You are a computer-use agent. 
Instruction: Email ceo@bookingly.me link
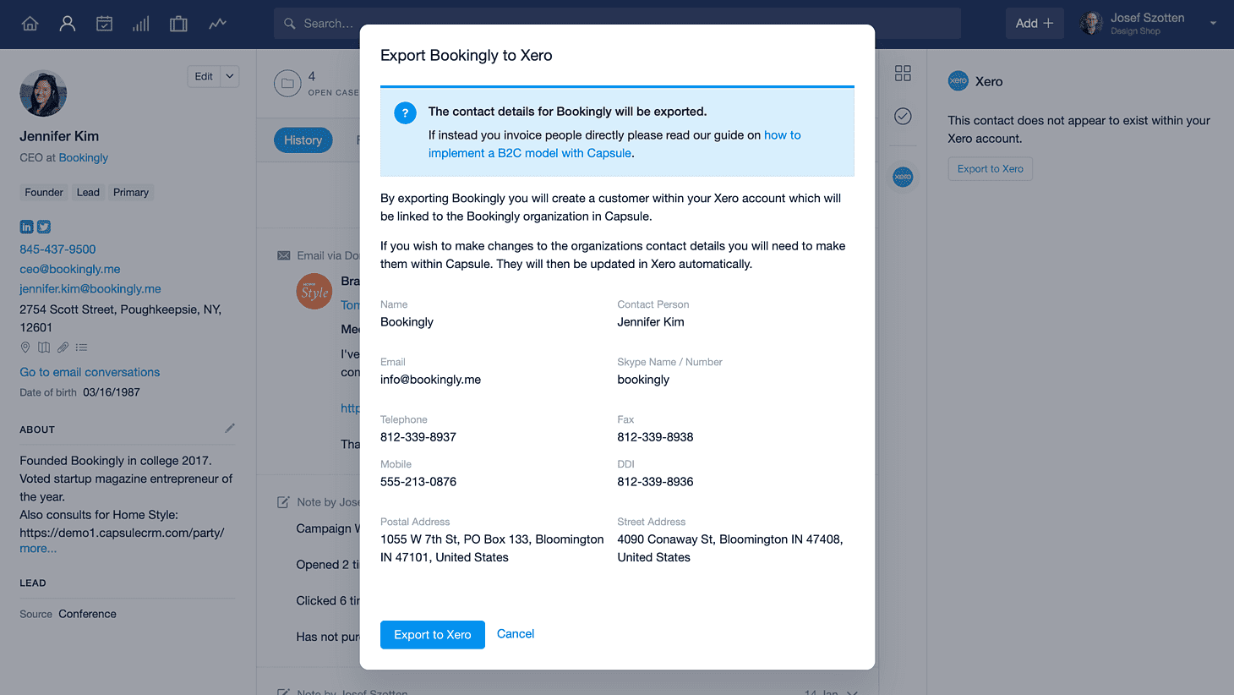[x=70, y=269]
